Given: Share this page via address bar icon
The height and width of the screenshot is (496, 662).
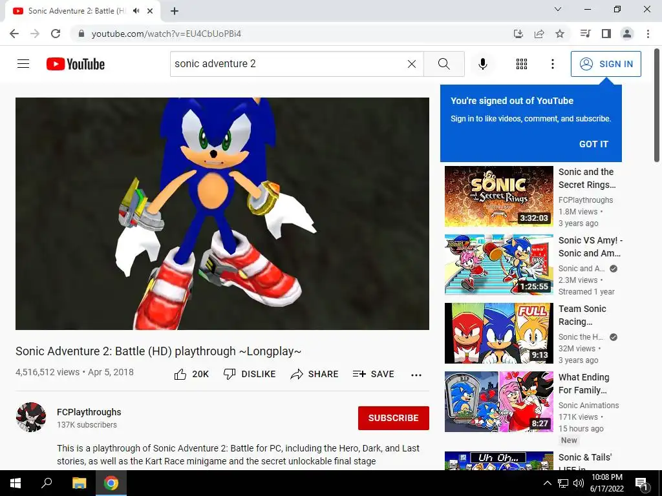Looking at the screenshot, I should (539, 34).
